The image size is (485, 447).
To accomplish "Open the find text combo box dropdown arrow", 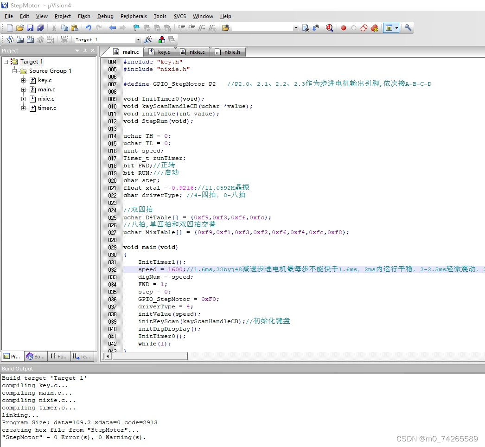I will coord(296,28).
